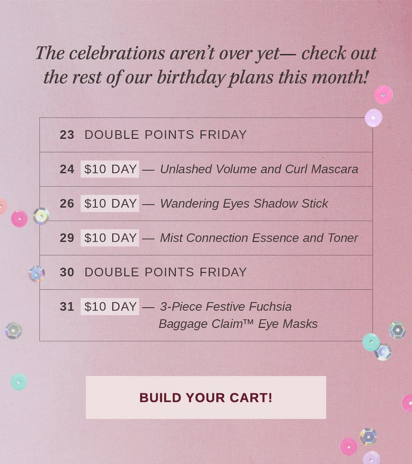Select the Unlashed Volume and Curl Mascara text
Screen dimensions: 412x464
click(x=259, y=169)
